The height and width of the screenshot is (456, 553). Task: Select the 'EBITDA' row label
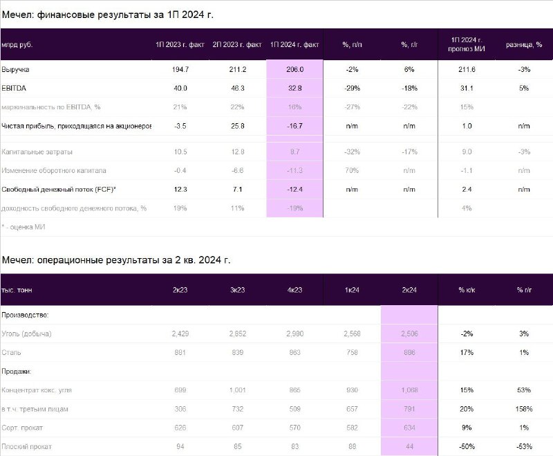point(14,89)
